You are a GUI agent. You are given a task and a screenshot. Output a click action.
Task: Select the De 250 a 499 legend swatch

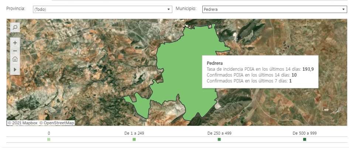coord(219,139)
